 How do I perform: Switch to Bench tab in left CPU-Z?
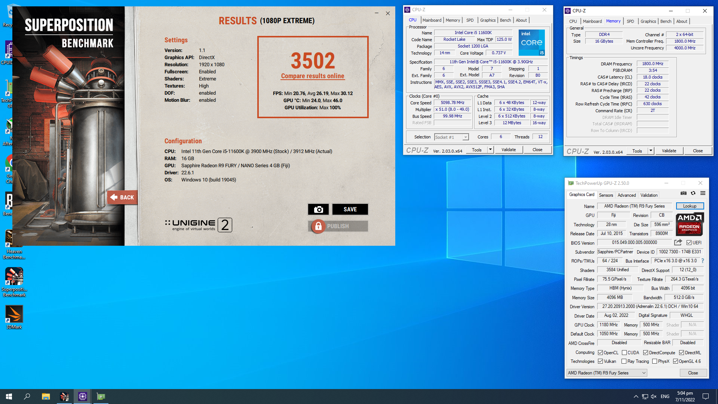[x=505, y=20]
